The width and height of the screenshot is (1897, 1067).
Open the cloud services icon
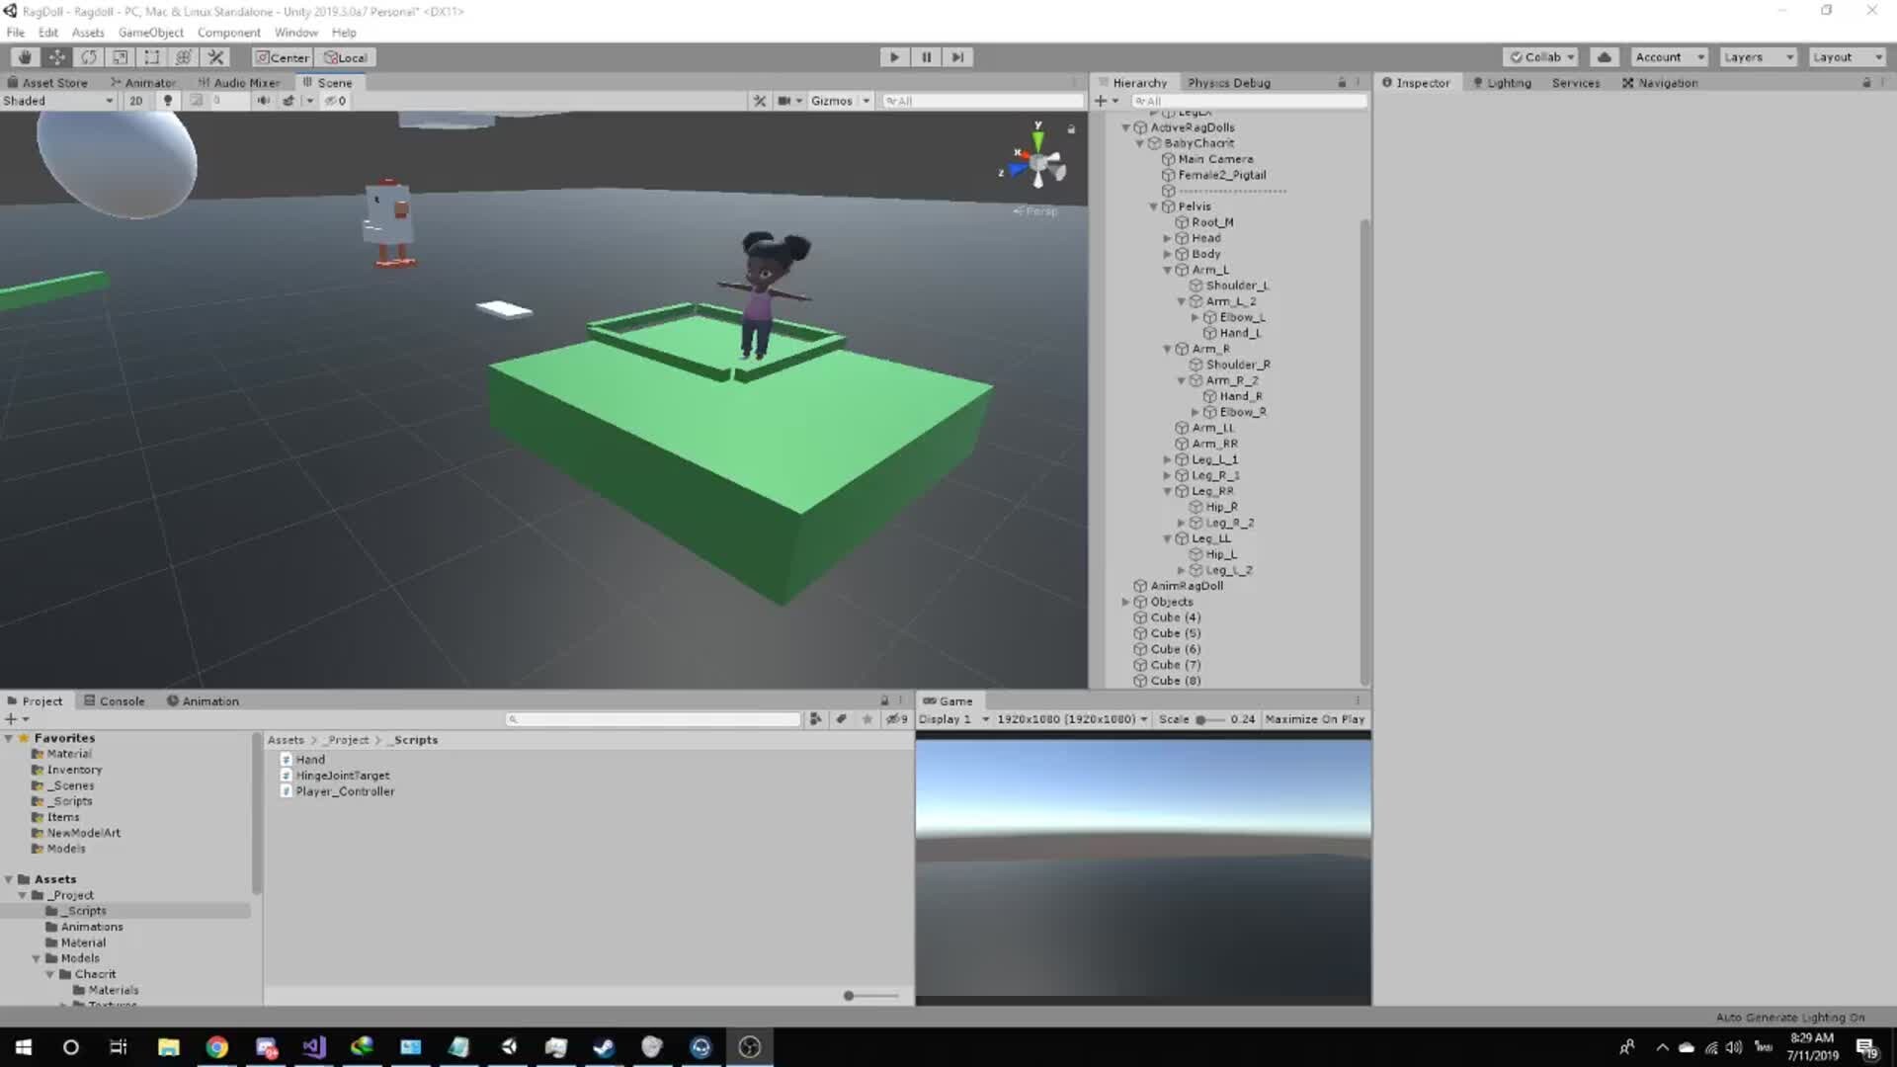1605,57
